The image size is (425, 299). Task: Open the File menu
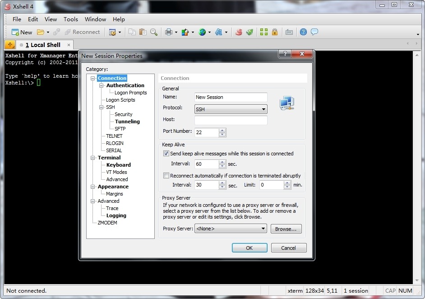click(17, 19)
